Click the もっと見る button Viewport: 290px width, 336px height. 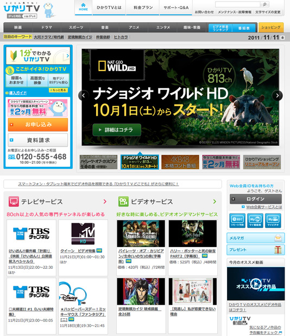pyautogui.click(x=58, y=90)
